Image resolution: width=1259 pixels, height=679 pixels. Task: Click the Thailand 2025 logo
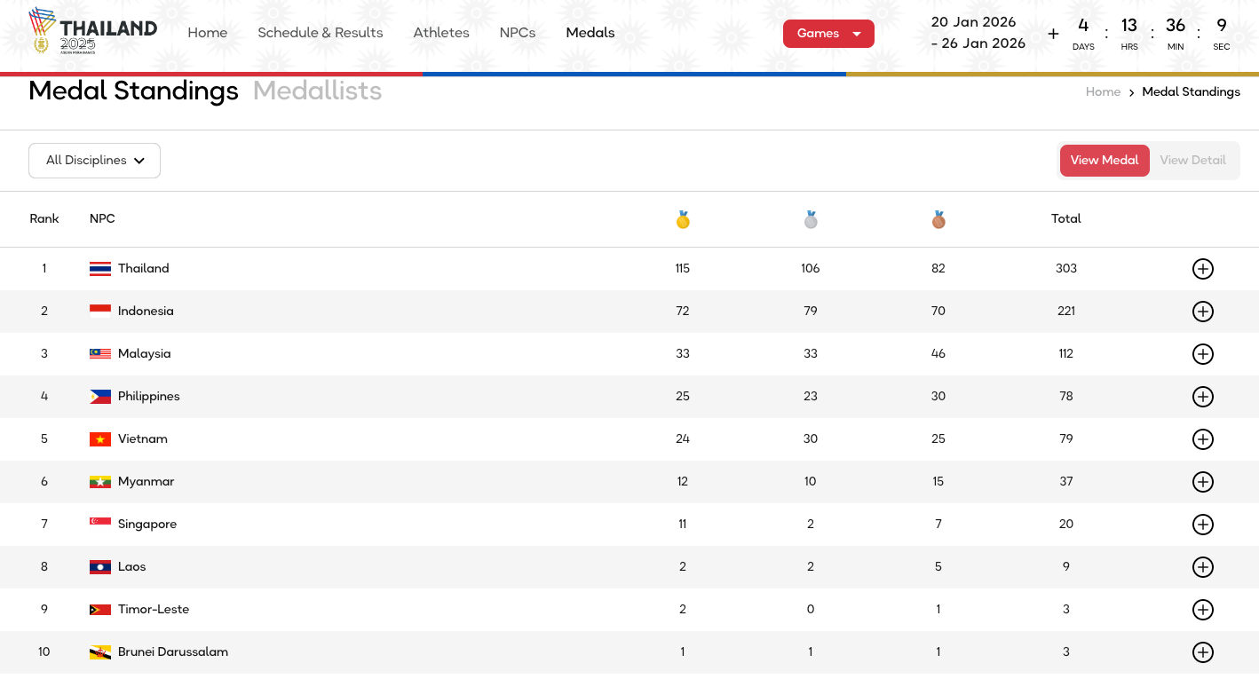click(92, 32)
